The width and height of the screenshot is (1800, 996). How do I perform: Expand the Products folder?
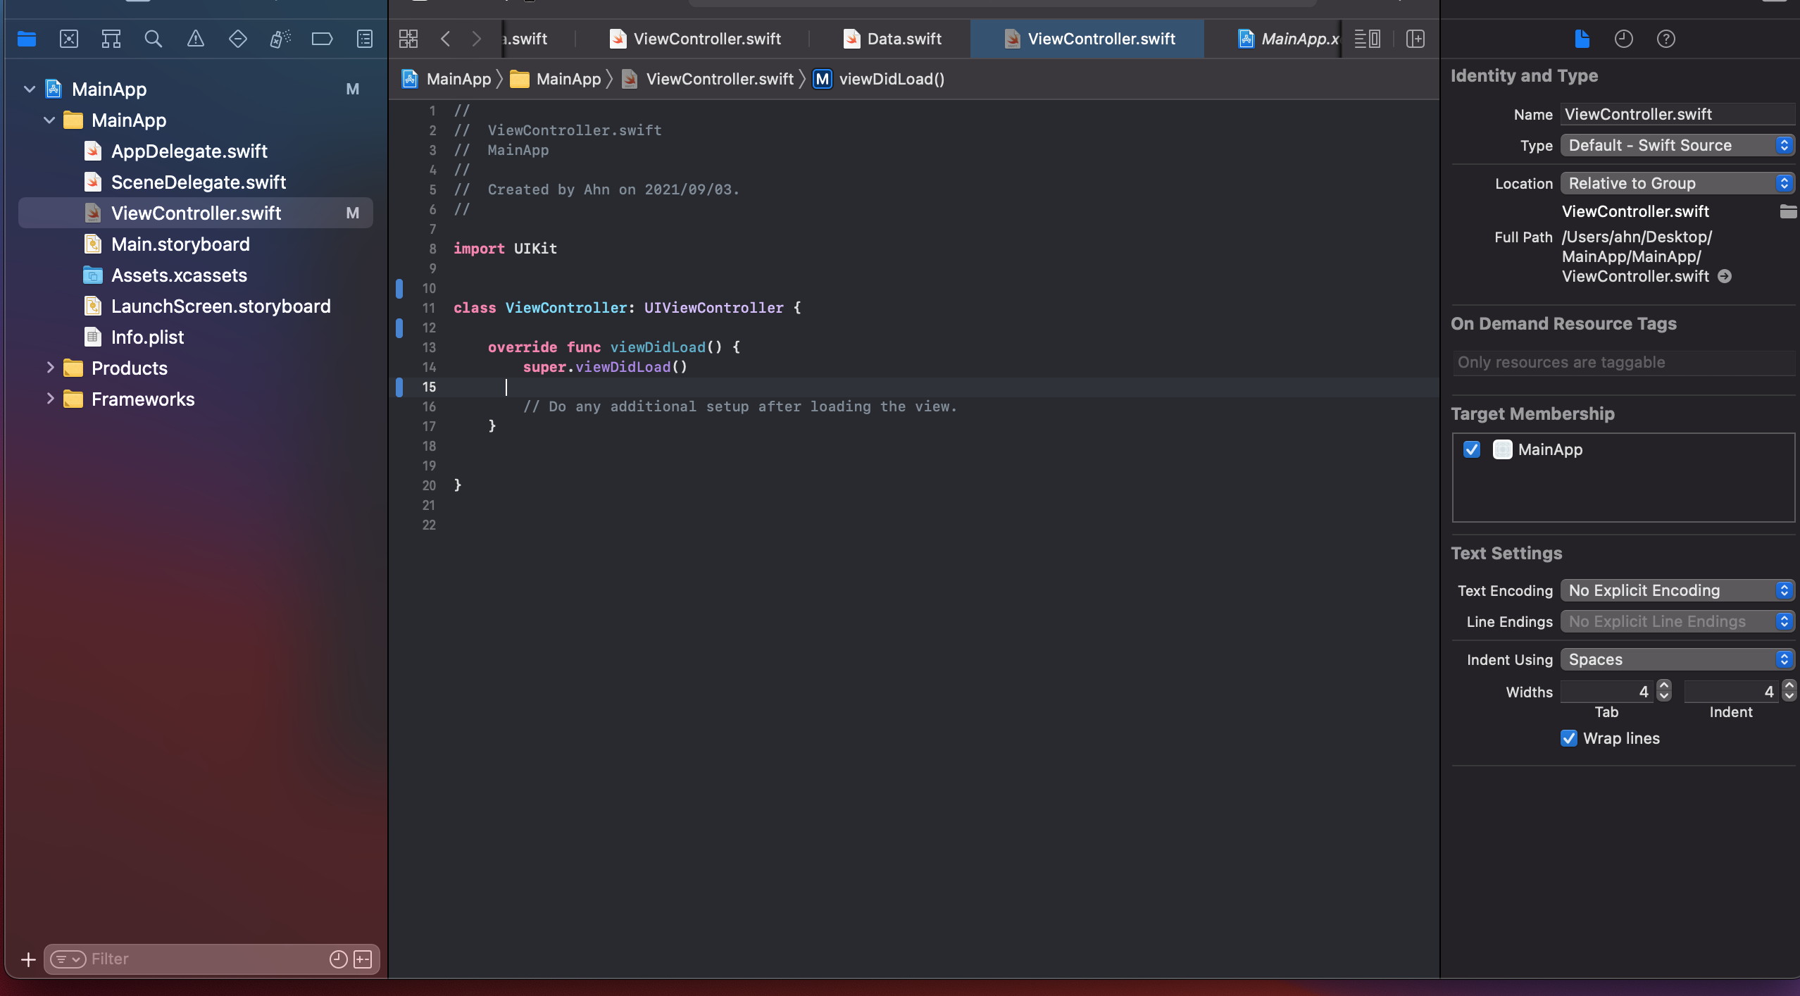pos(50,368)
